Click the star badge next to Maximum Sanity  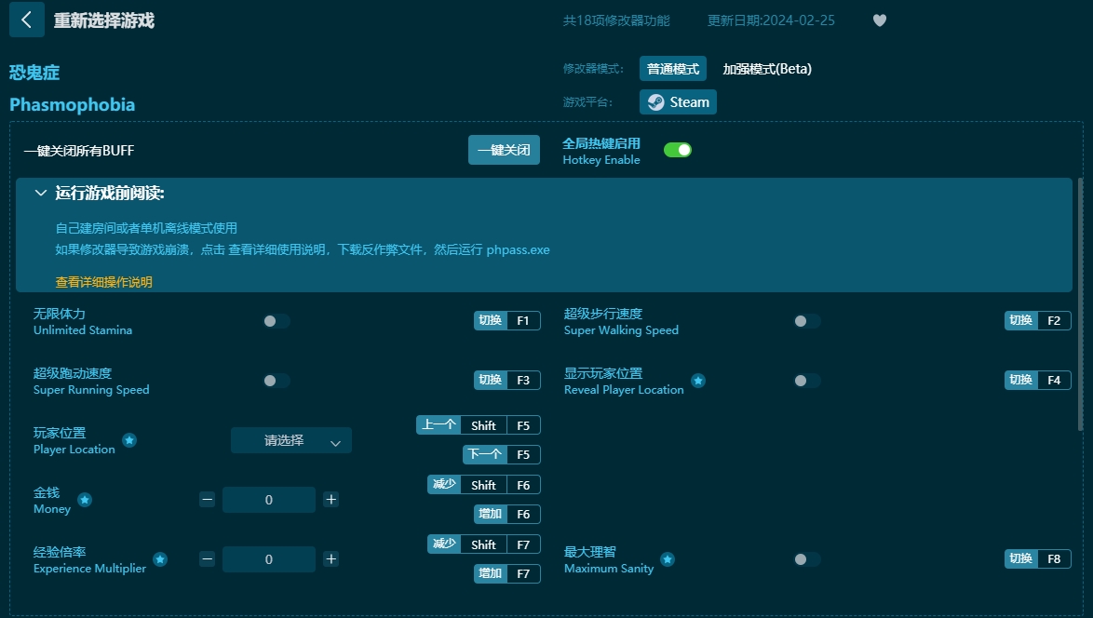[x=667, y=558]
